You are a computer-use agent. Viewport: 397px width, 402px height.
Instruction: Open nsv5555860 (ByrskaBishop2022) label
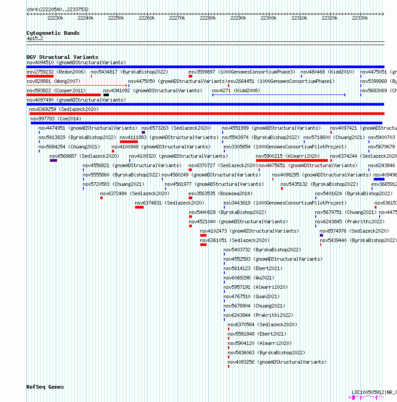click(121, 175)
